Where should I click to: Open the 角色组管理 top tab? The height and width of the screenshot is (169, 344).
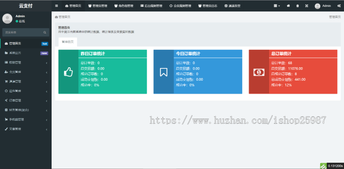click(124, 6)
